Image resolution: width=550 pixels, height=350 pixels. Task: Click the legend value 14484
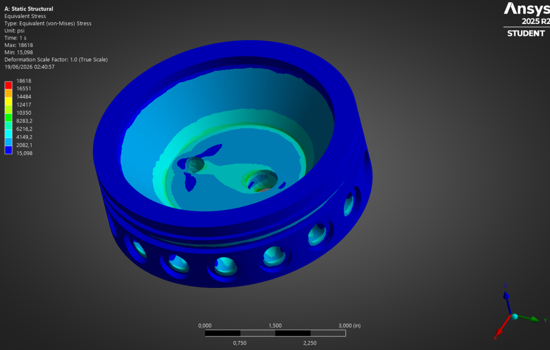point(24,97)
